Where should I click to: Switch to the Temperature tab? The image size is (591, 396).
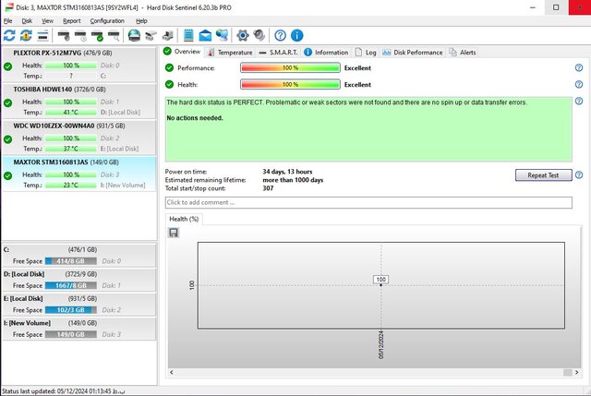tap(234, 53)
